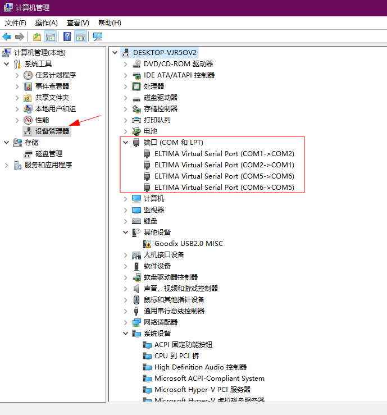387x415 pixels.
Task: Select High Definition Audio 控制器 device
Action: coord(201,367)
